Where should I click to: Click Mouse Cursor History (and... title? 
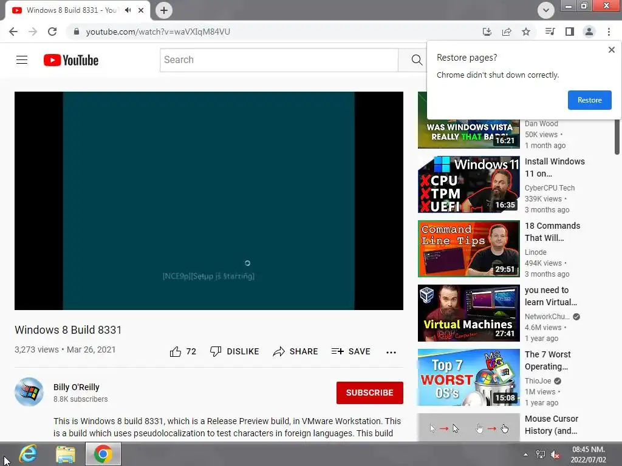pyautogui.click(x=552, y=425)
